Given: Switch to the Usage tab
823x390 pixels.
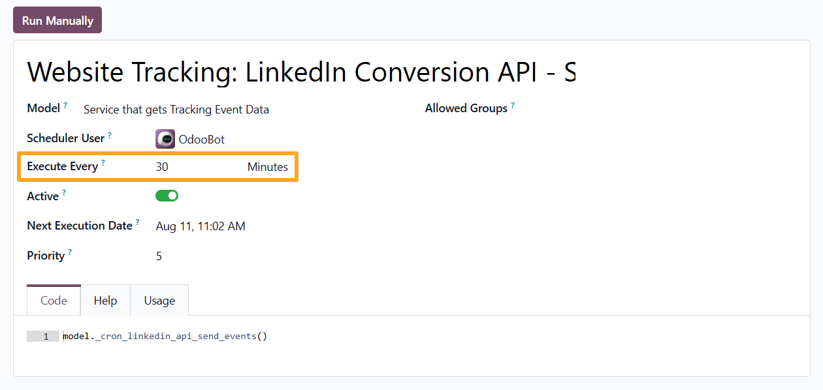Looking at the screenshot, I should (159, 301).
